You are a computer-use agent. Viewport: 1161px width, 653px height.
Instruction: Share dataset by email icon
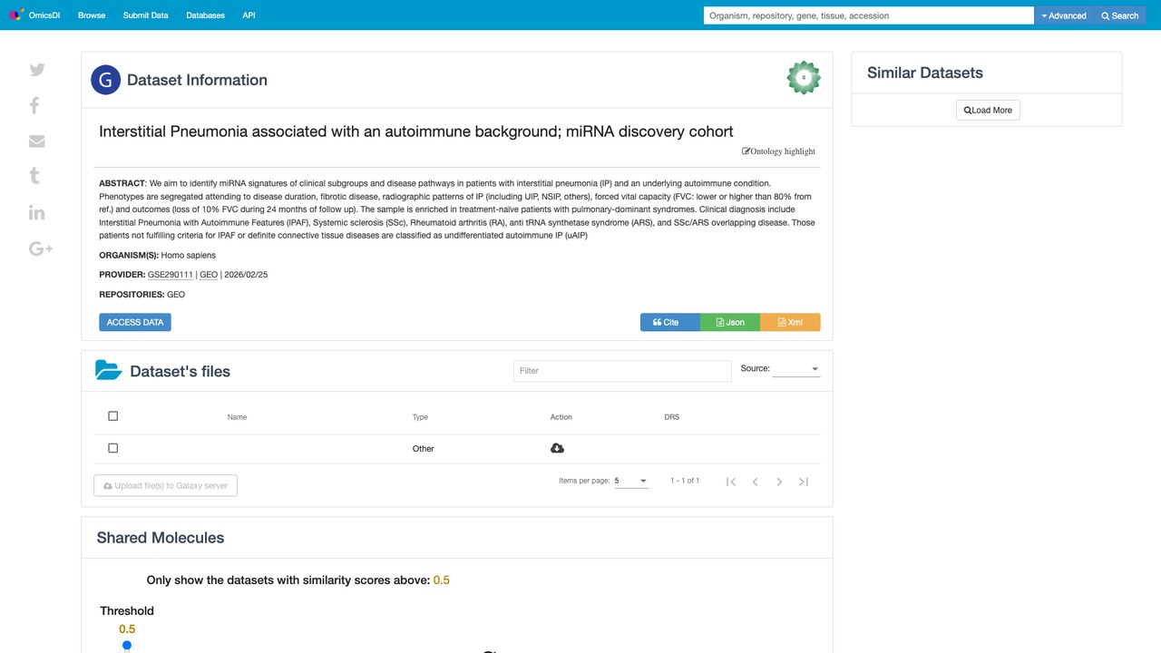click(37, 141)
